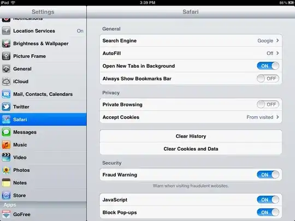This screenshot has height=221, width=295.
Task: Select Video label in sidebar
Action: tap(20, 157)
